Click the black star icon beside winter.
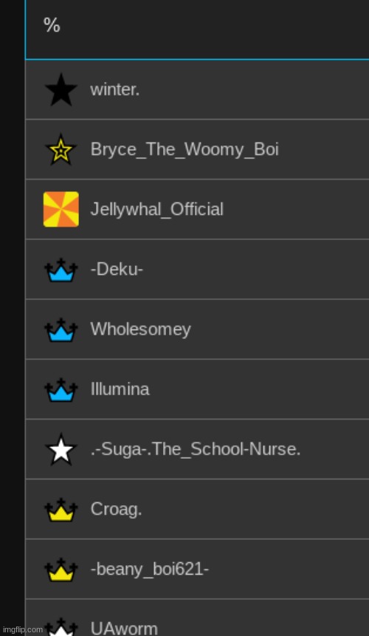 (x=61, y=89)
